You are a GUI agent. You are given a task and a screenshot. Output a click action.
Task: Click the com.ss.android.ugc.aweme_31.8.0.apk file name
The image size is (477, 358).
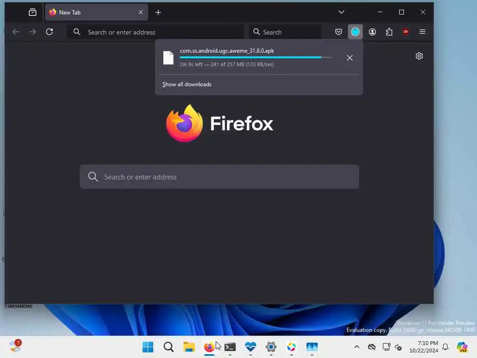[227, 51]
